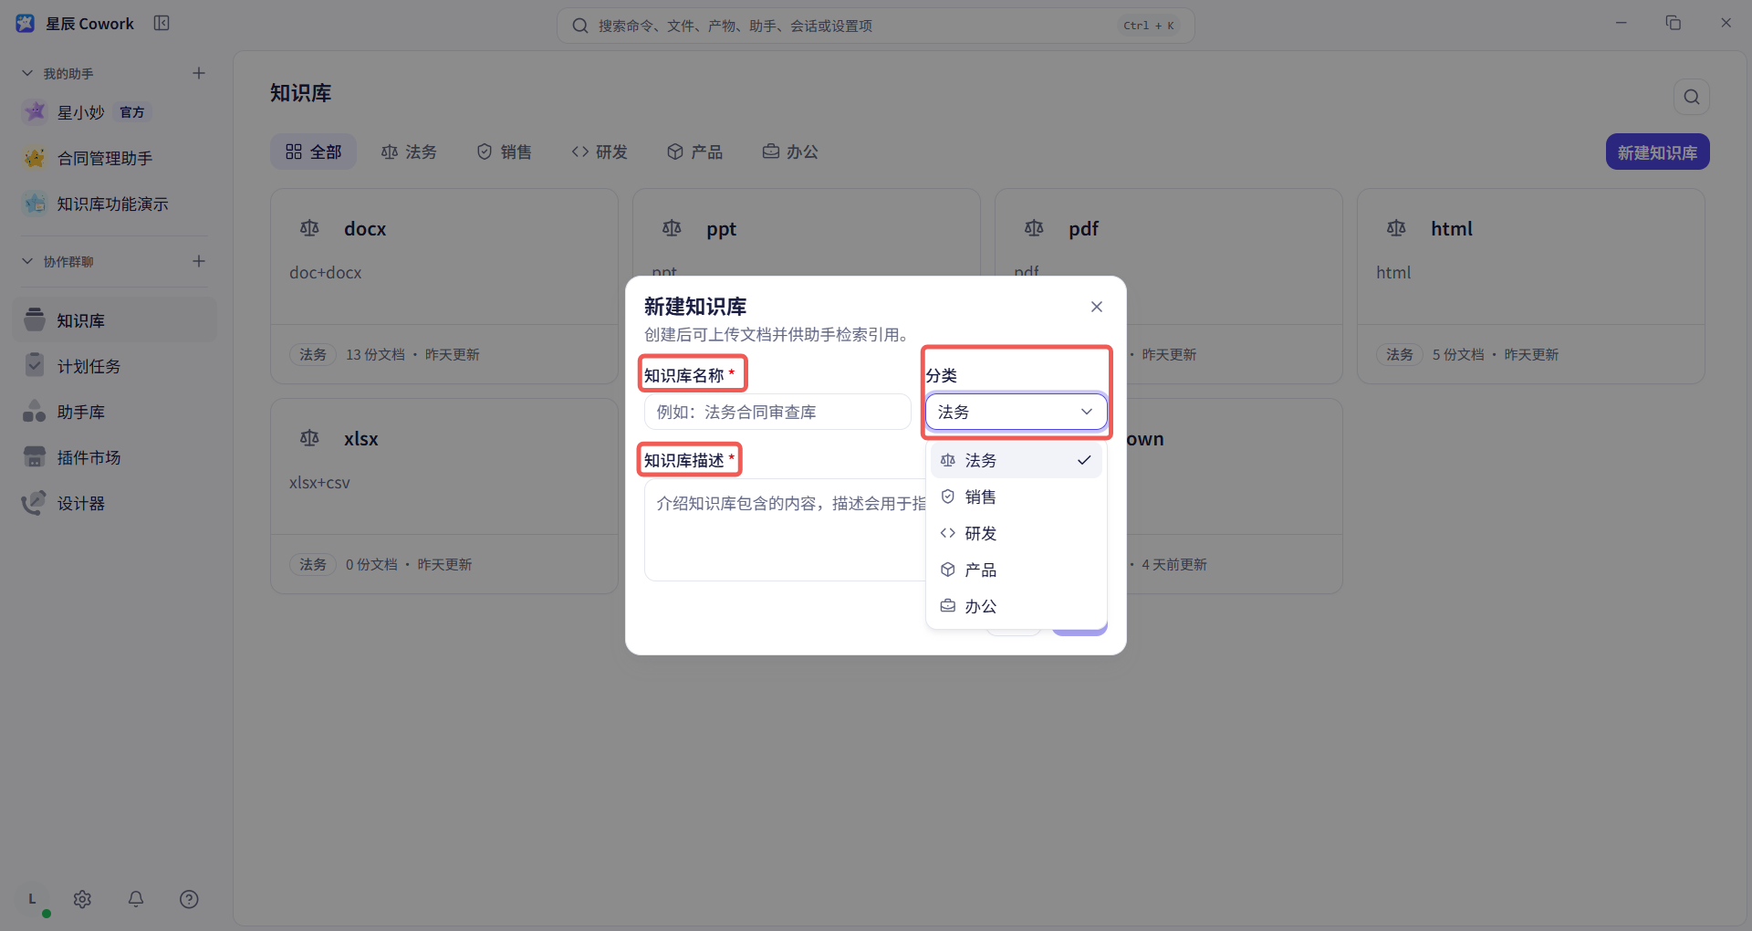
Task: Open the notifications bell icon
Action: pyautogui.click(x=136, y=899)
